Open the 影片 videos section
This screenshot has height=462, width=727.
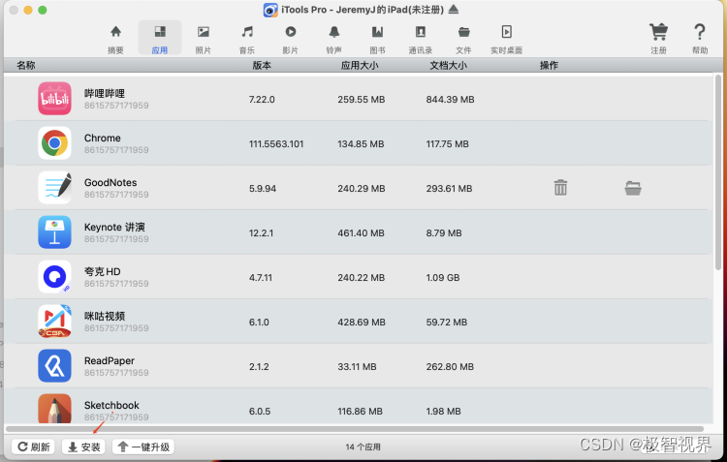click(x=290, y=39)
